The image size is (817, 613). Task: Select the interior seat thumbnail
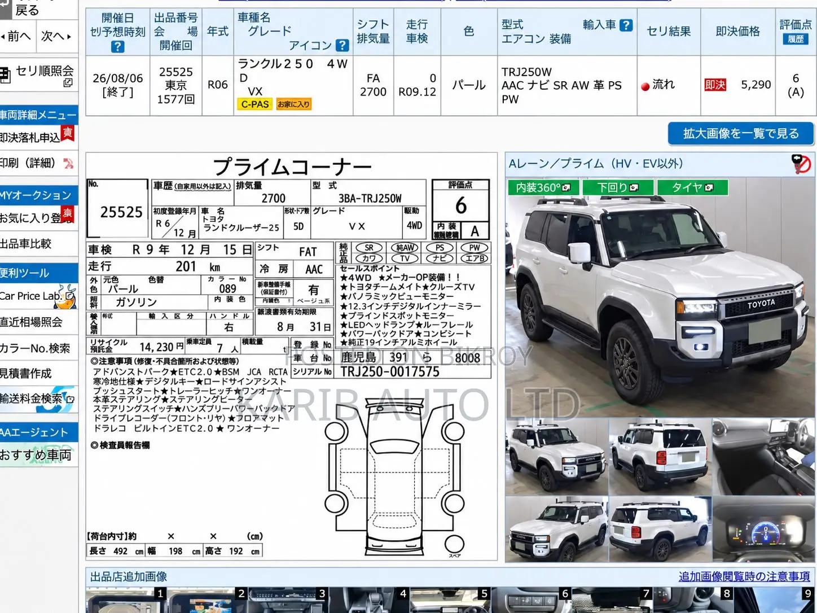(764, 456)
